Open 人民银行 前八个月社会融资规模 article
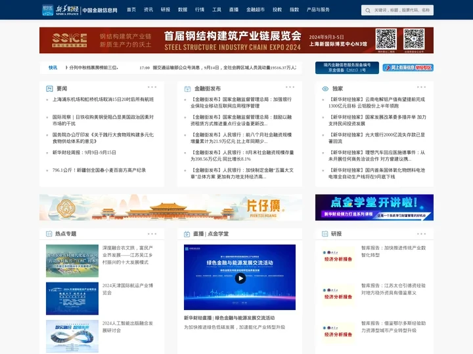The height and width of the screenshot is (354, 473). coord(241,138)
